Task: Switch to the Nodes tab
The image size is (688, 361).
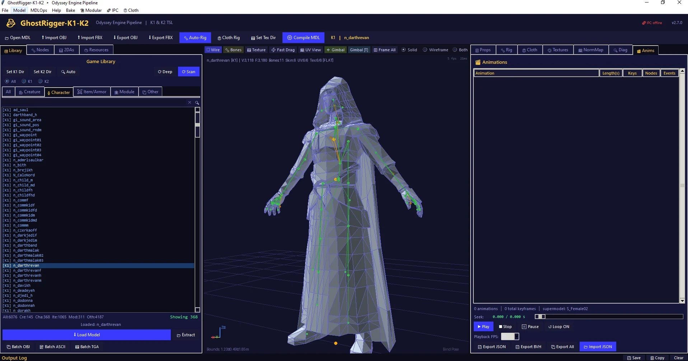Action: pos(40,50)
